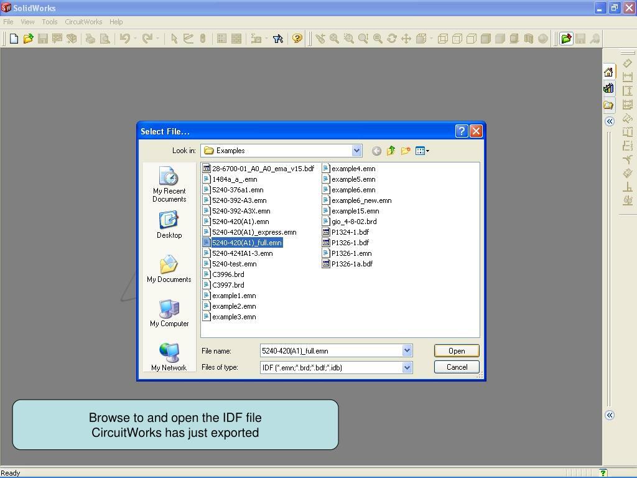Select file example1.emn
Screen dimensions: 637x478
click(230, 296)
